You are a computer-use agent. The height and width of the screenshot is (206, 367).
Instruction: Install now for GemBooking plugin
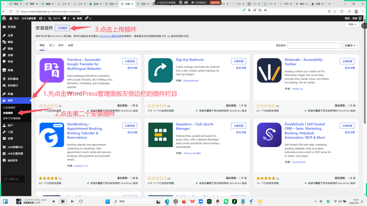pyautogui.click(x=130, y=126)
